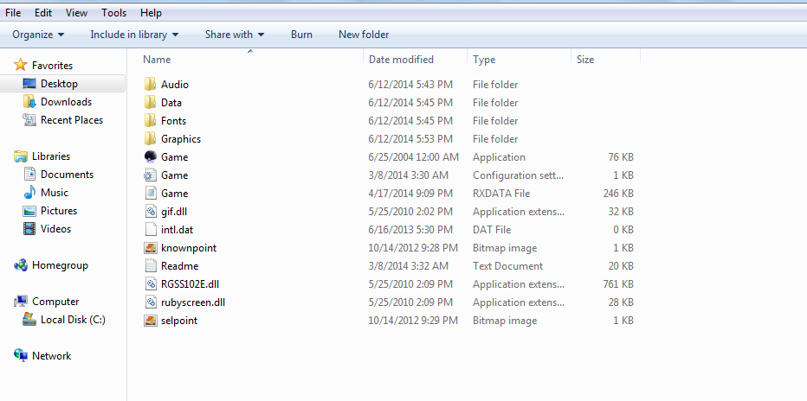Open the Tools menu
The height and width of the screenshot is (401, 807).
click(113, 13)
